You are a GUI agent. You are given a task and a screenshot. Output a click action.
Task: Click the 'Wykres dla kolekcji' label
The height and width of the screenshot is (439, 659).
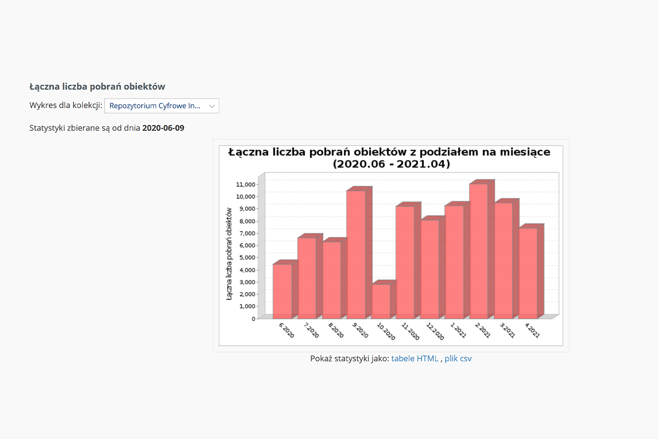click(x=65, y=106)
